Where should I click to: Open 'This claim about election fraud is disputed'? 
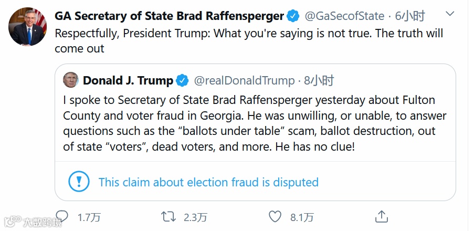coord(208,182)
